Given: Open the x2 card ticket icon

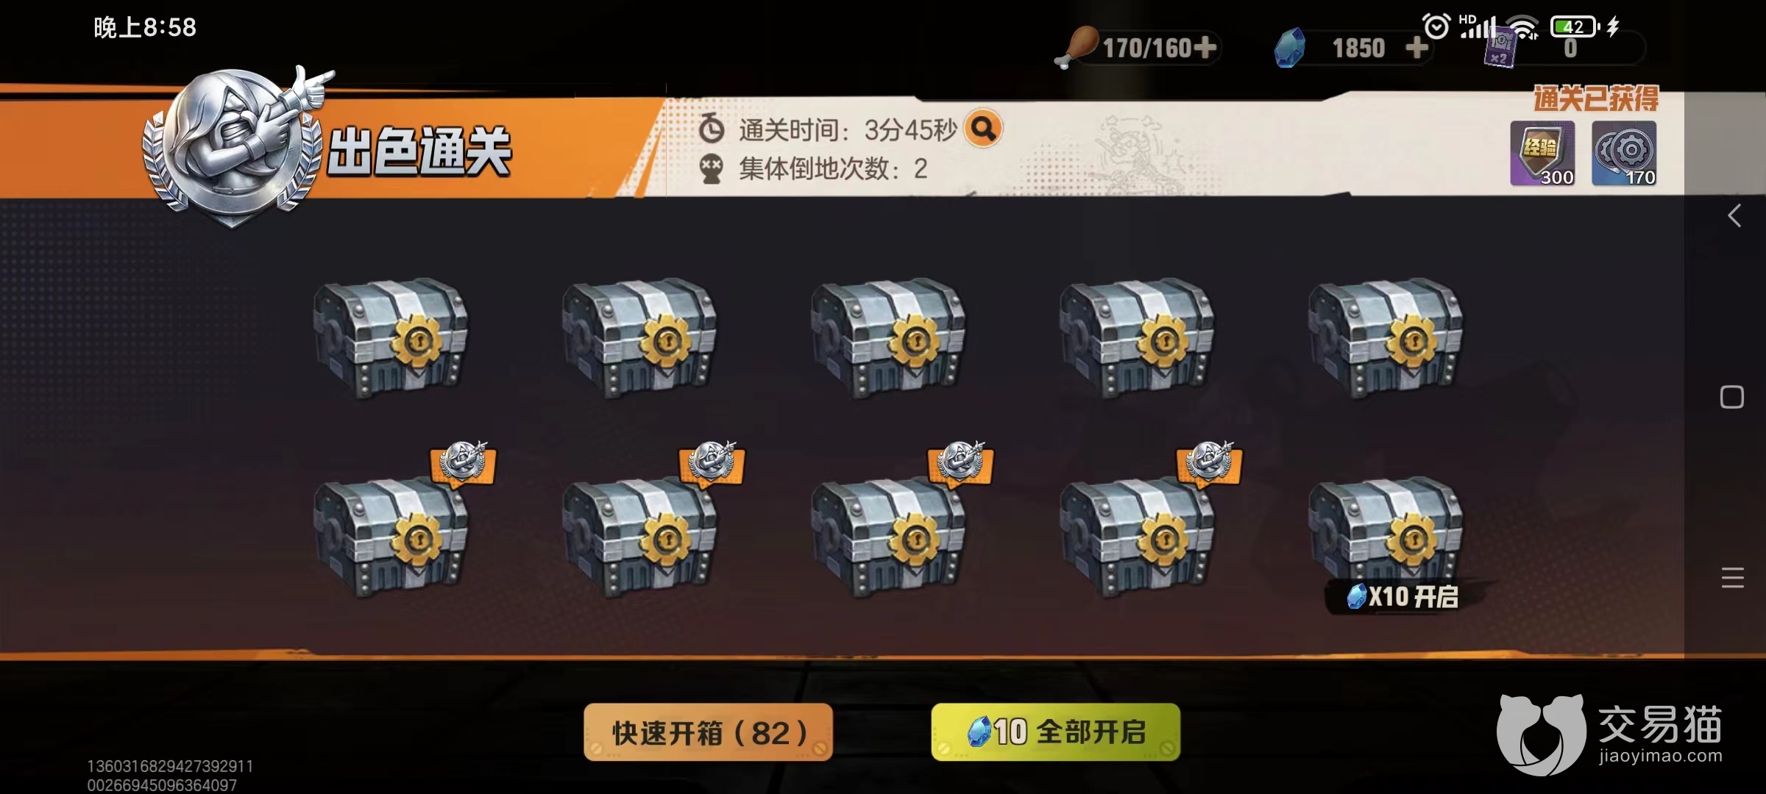Looking at the screenshot, I should tap(1500, 49).
